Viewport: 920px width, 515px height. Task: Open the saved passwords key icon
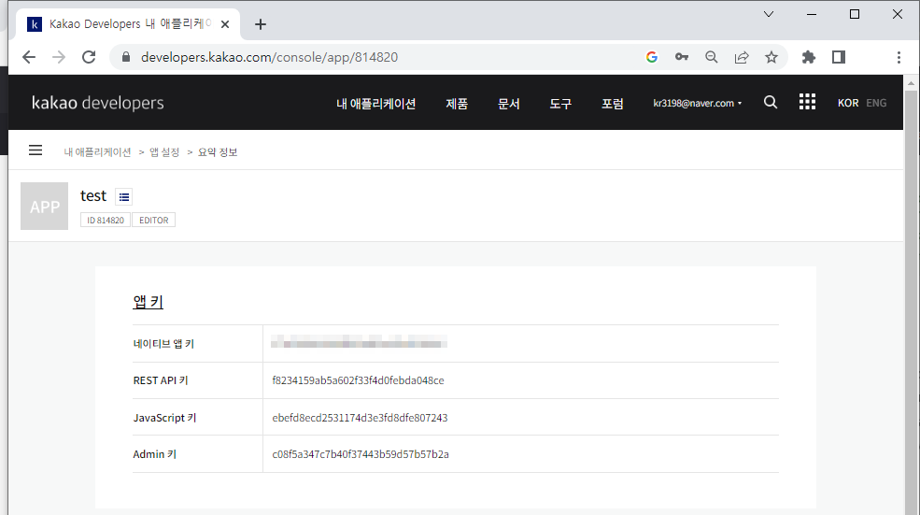click(x=682, y=57)
